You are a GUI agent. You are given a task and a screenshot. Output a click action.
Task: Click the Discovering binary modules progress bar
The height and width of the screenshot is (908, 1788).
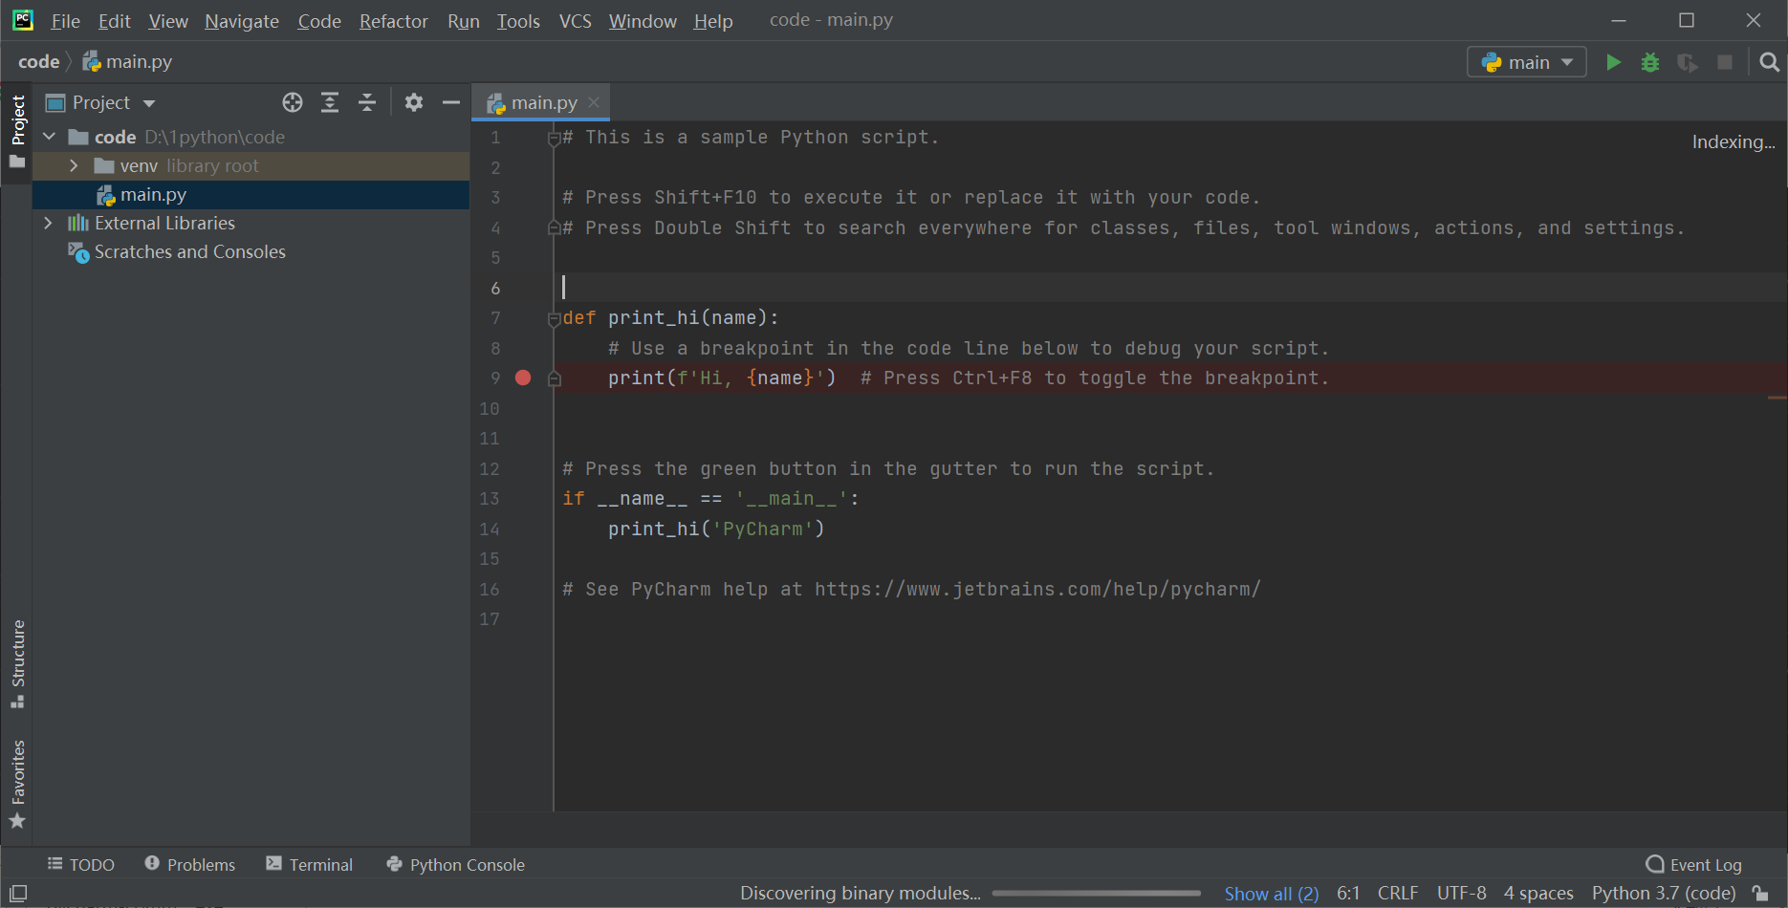1096,894
